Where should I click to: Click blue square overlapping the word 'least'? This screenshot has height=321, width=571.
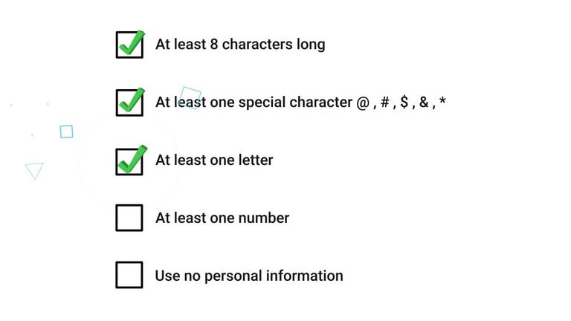point(191,97)
